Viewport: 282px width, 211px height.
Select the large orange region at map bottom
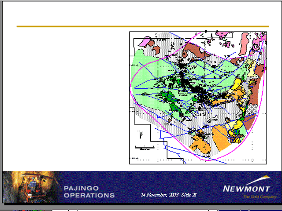pyautogui.click(x=225, y=136)
